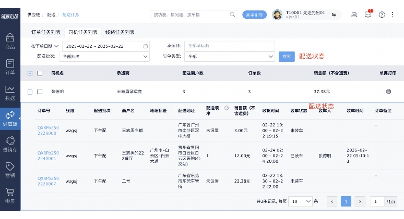Image resolution: width=404 pixels, height=219 pixels.
Task: Click the 已装车 status cell
Action: (296, 156)
